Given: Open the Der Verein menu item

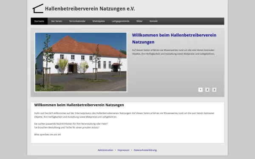Looking at the screenshot, I should pyautogui.click(x=57, y=21).
